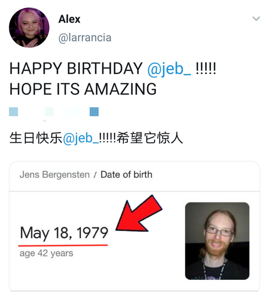
Task: Click the red underline beneath the date
Action: click(63, 246)
